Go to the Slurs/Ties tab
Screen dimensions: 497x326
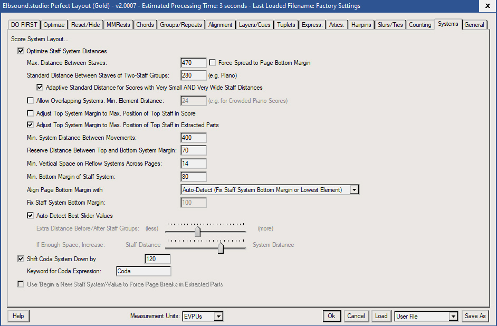(x=390, y=25)
